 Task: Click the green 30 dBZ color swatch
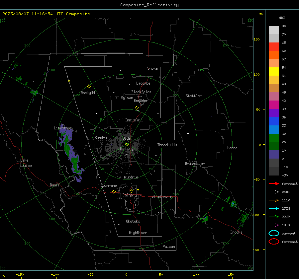pos(274,138)
